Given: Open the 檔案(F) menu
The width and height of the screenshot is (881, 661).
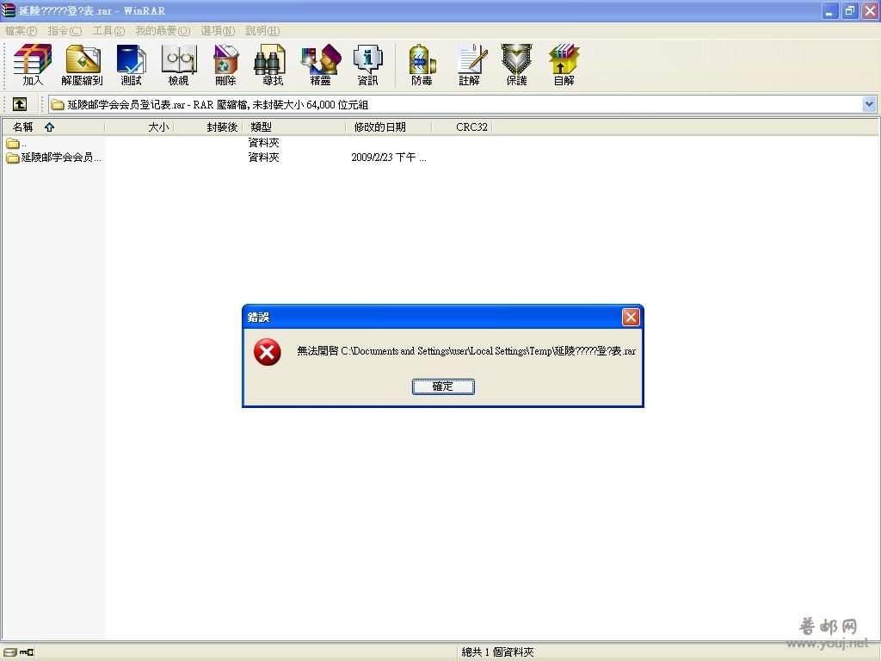Looking at the screenshot, I should (21, 30).
